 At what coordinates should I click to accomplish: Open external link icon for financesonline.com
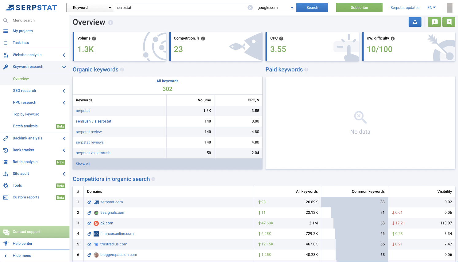point(89,234)
